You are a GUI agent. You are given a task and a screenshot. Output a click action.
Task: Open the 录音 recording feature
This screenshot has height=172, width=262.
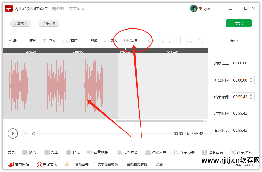click(x=160, y=164)
